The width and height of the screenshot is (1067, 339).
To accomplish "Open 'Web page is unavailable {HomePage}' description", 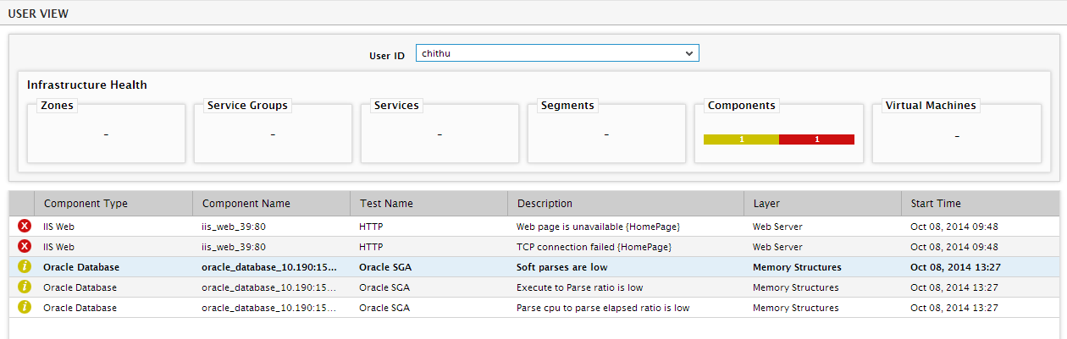I will (x=599, y=227).
